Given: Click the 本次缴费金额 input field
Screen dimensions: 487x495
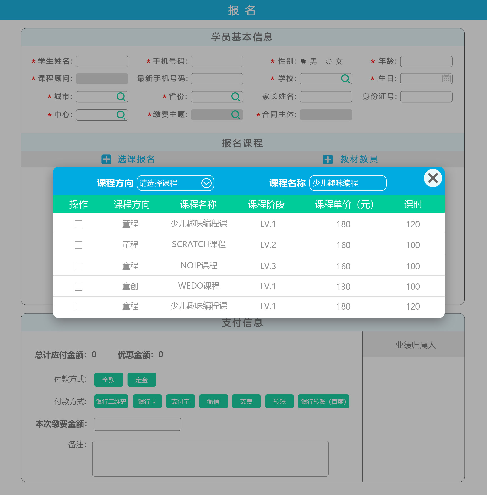Looking at the screenshot, I should click(137, 424).
